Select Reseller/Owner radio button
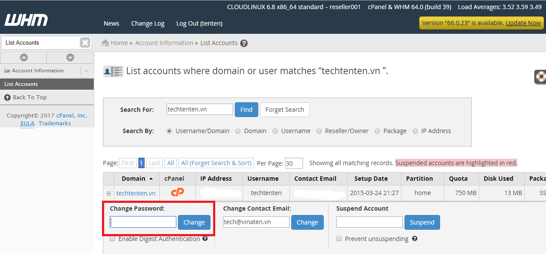This screenshot has width=546, height=254. tap(319, 131)
